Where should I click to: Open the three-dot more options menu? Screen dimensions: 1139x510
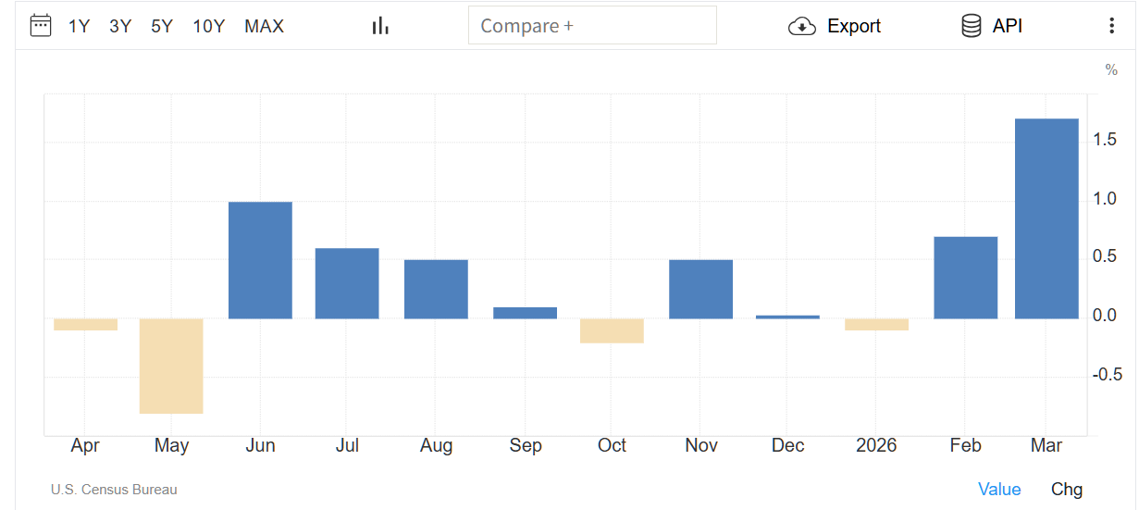1111,26
